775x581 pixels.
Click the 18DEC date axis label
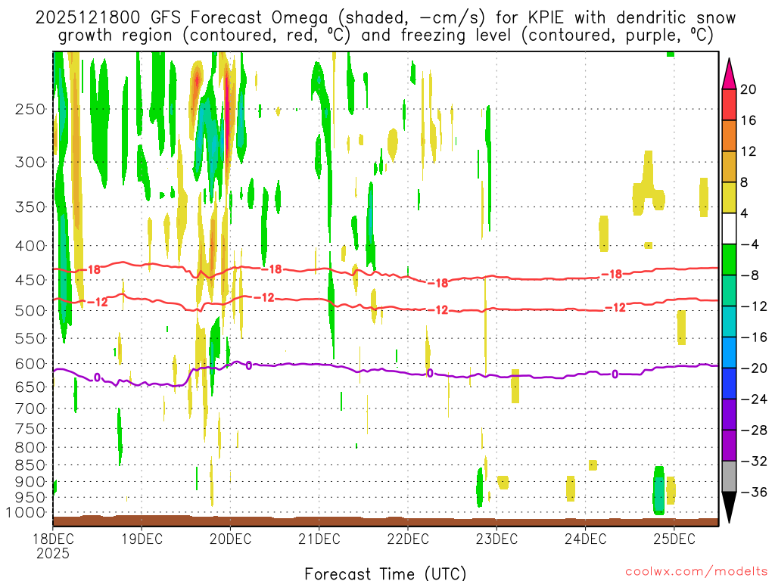pyautogui.click(x=53, y=539)
